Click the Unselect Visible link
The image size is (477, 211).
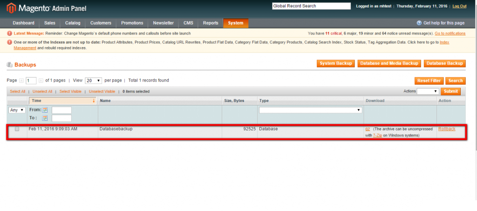102,91
